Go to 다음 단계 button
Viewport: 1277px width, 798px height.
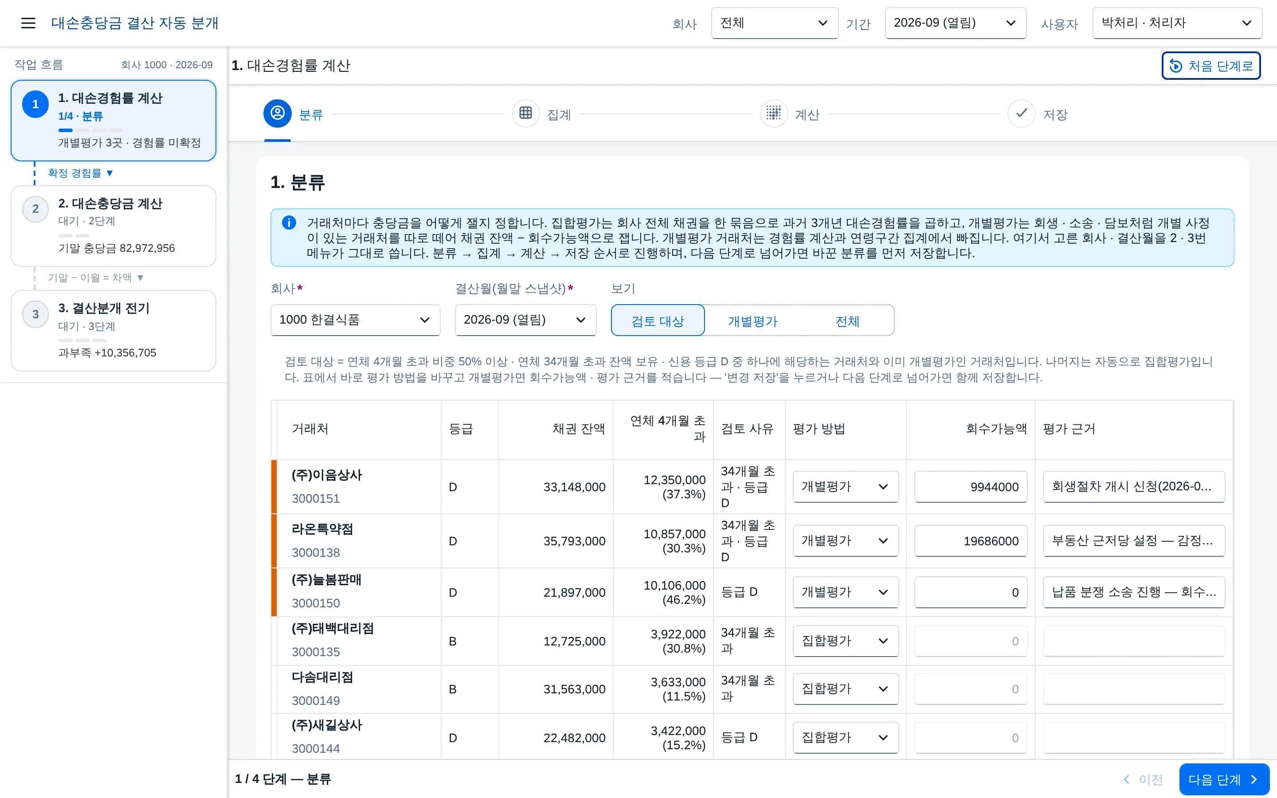1224,779
